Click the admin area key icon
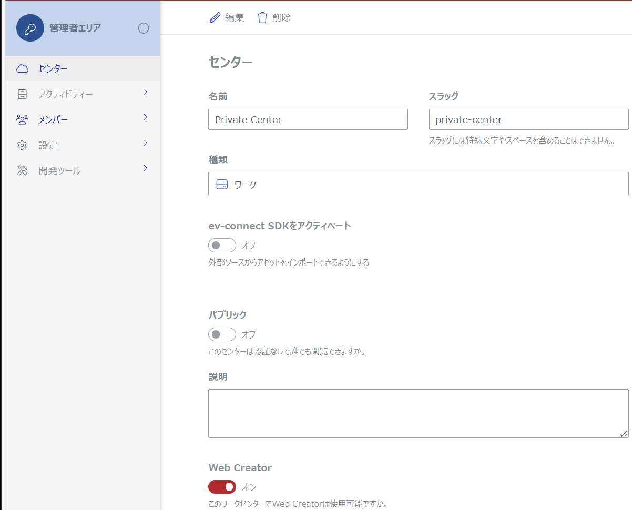Image resolution: width=632 pixels, height=510 pixels. [30, 28]
